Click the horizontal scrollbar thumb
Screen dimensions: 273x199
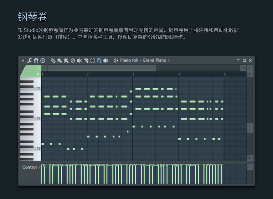click(102, 68)
